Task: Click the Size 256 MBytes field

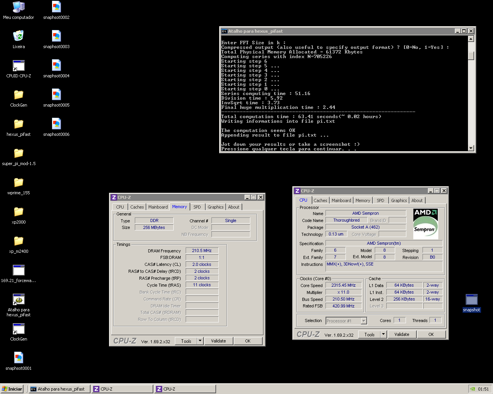Action: [x=154, y=227]
